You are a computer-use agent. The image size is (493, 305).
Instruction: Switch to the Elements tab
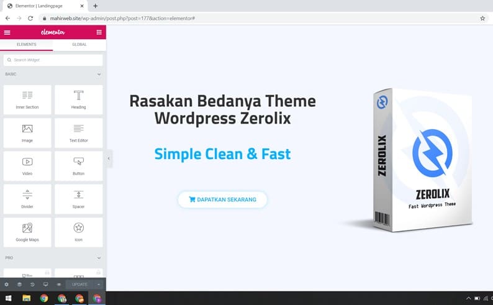point(27,45)
